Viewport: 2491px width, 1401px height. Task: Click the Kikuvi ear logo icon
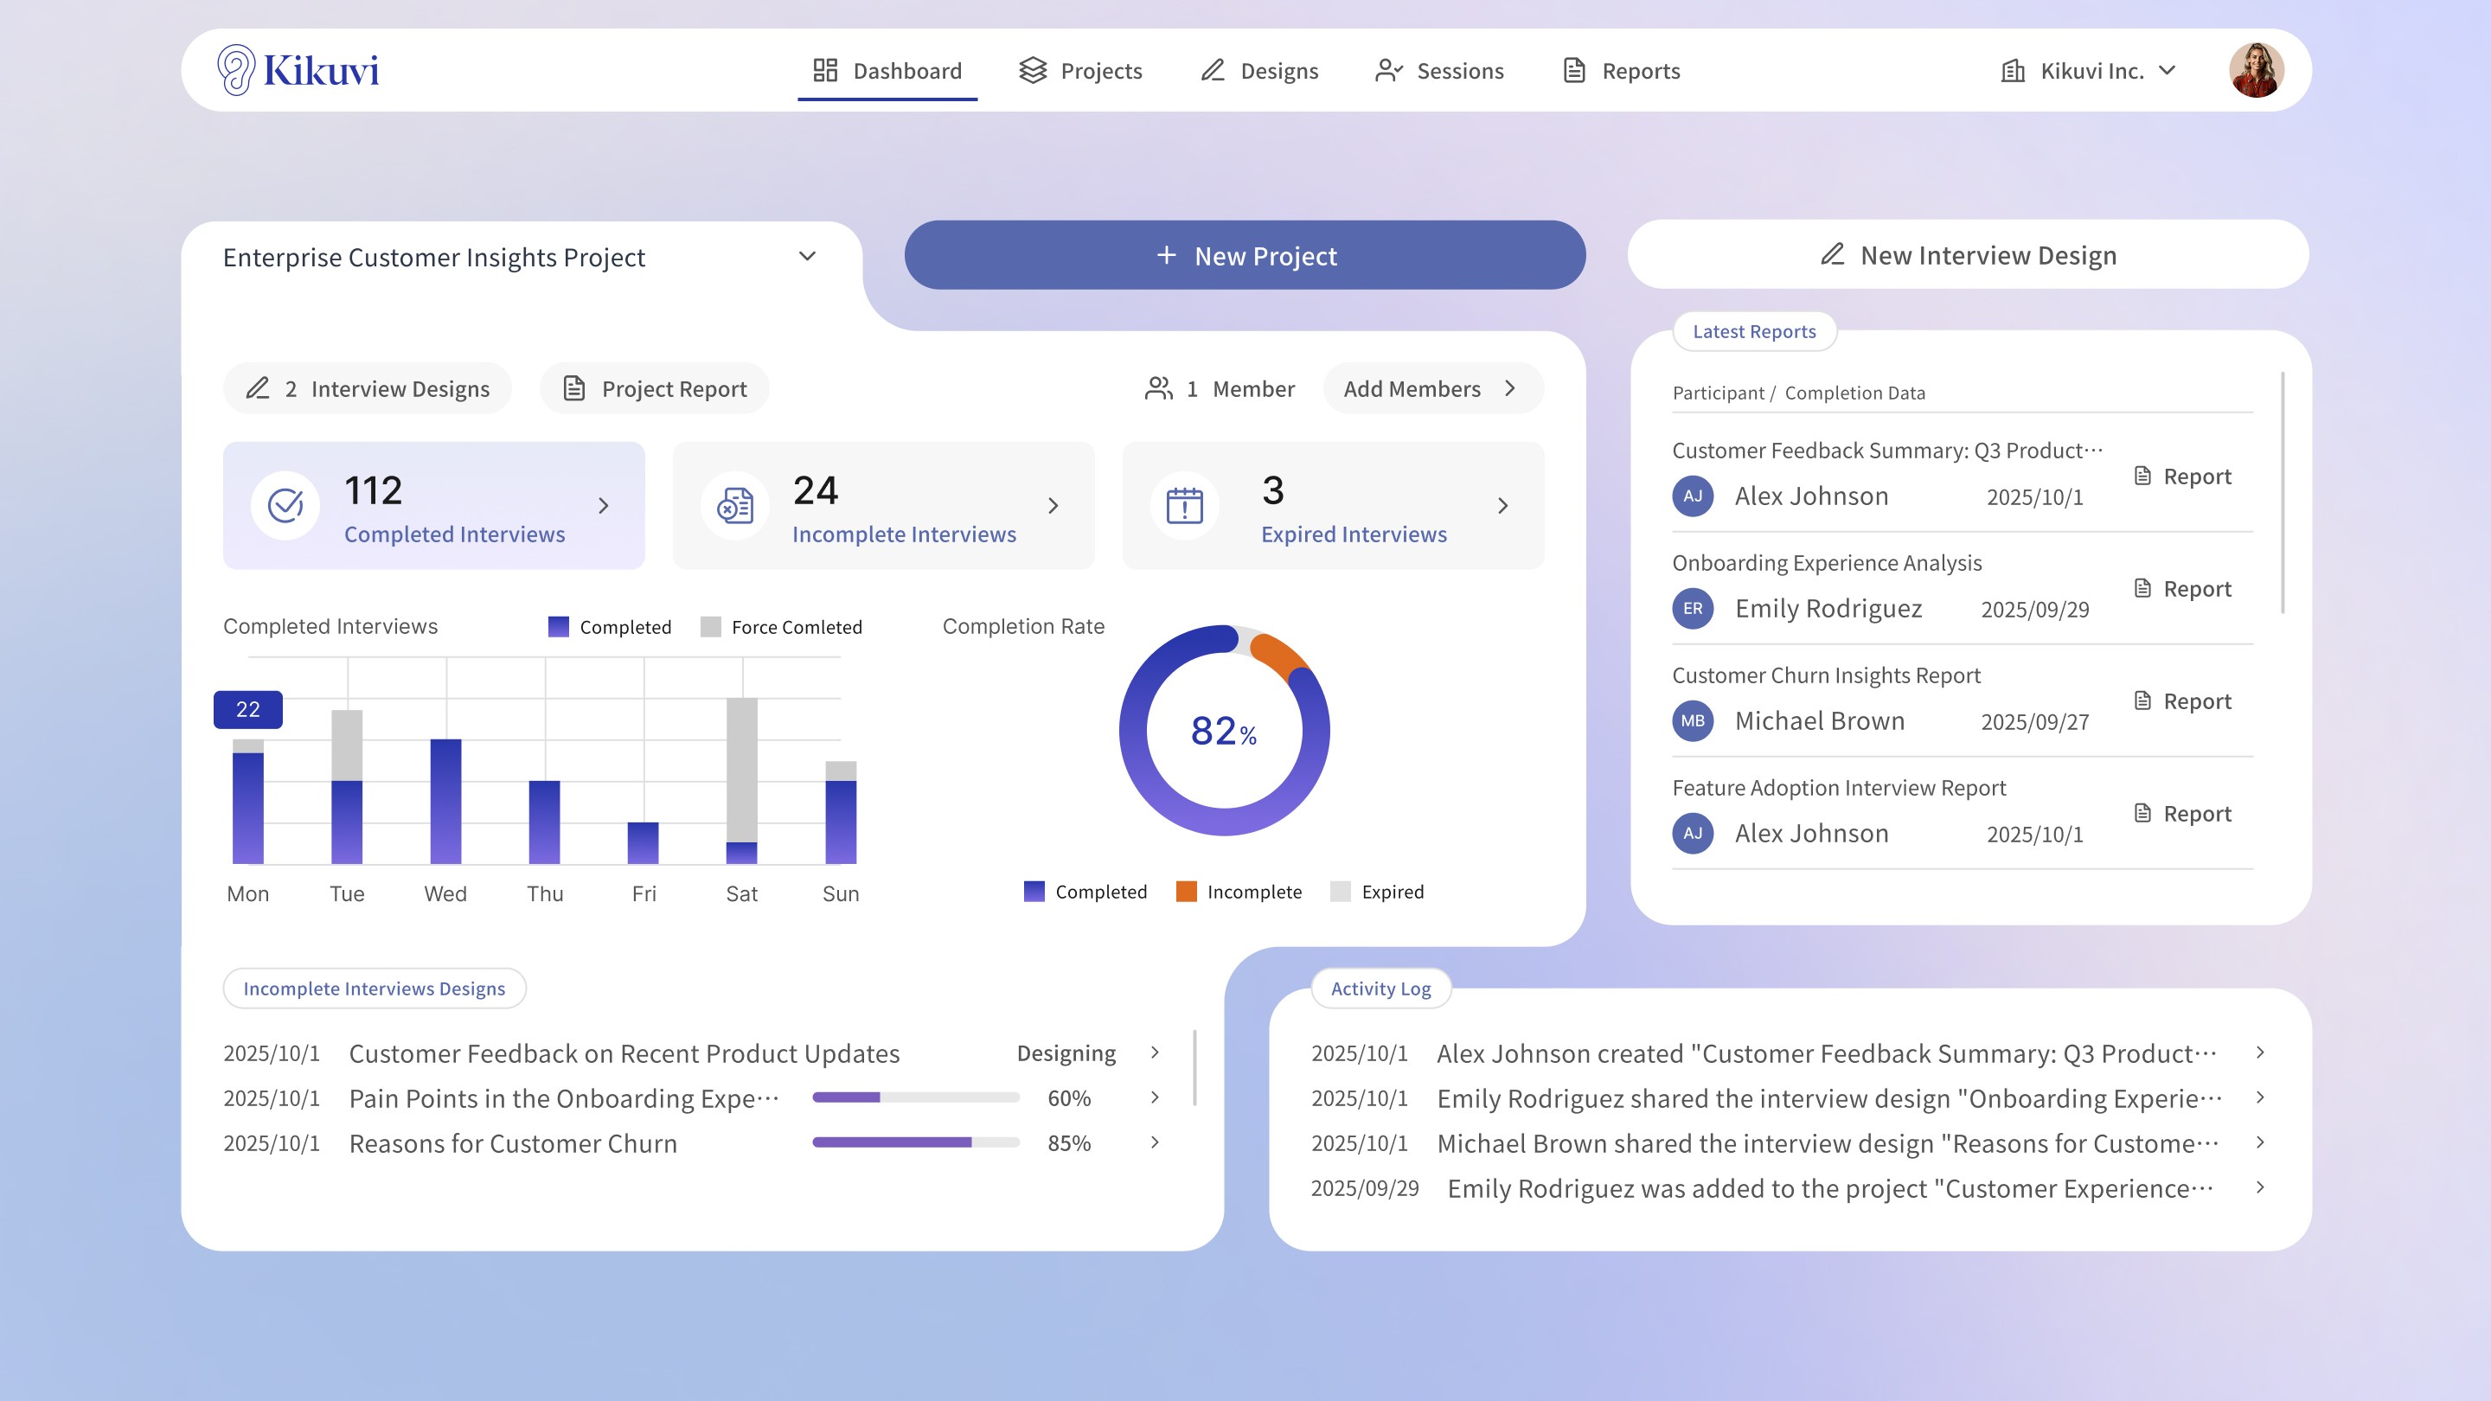(236, 69)
